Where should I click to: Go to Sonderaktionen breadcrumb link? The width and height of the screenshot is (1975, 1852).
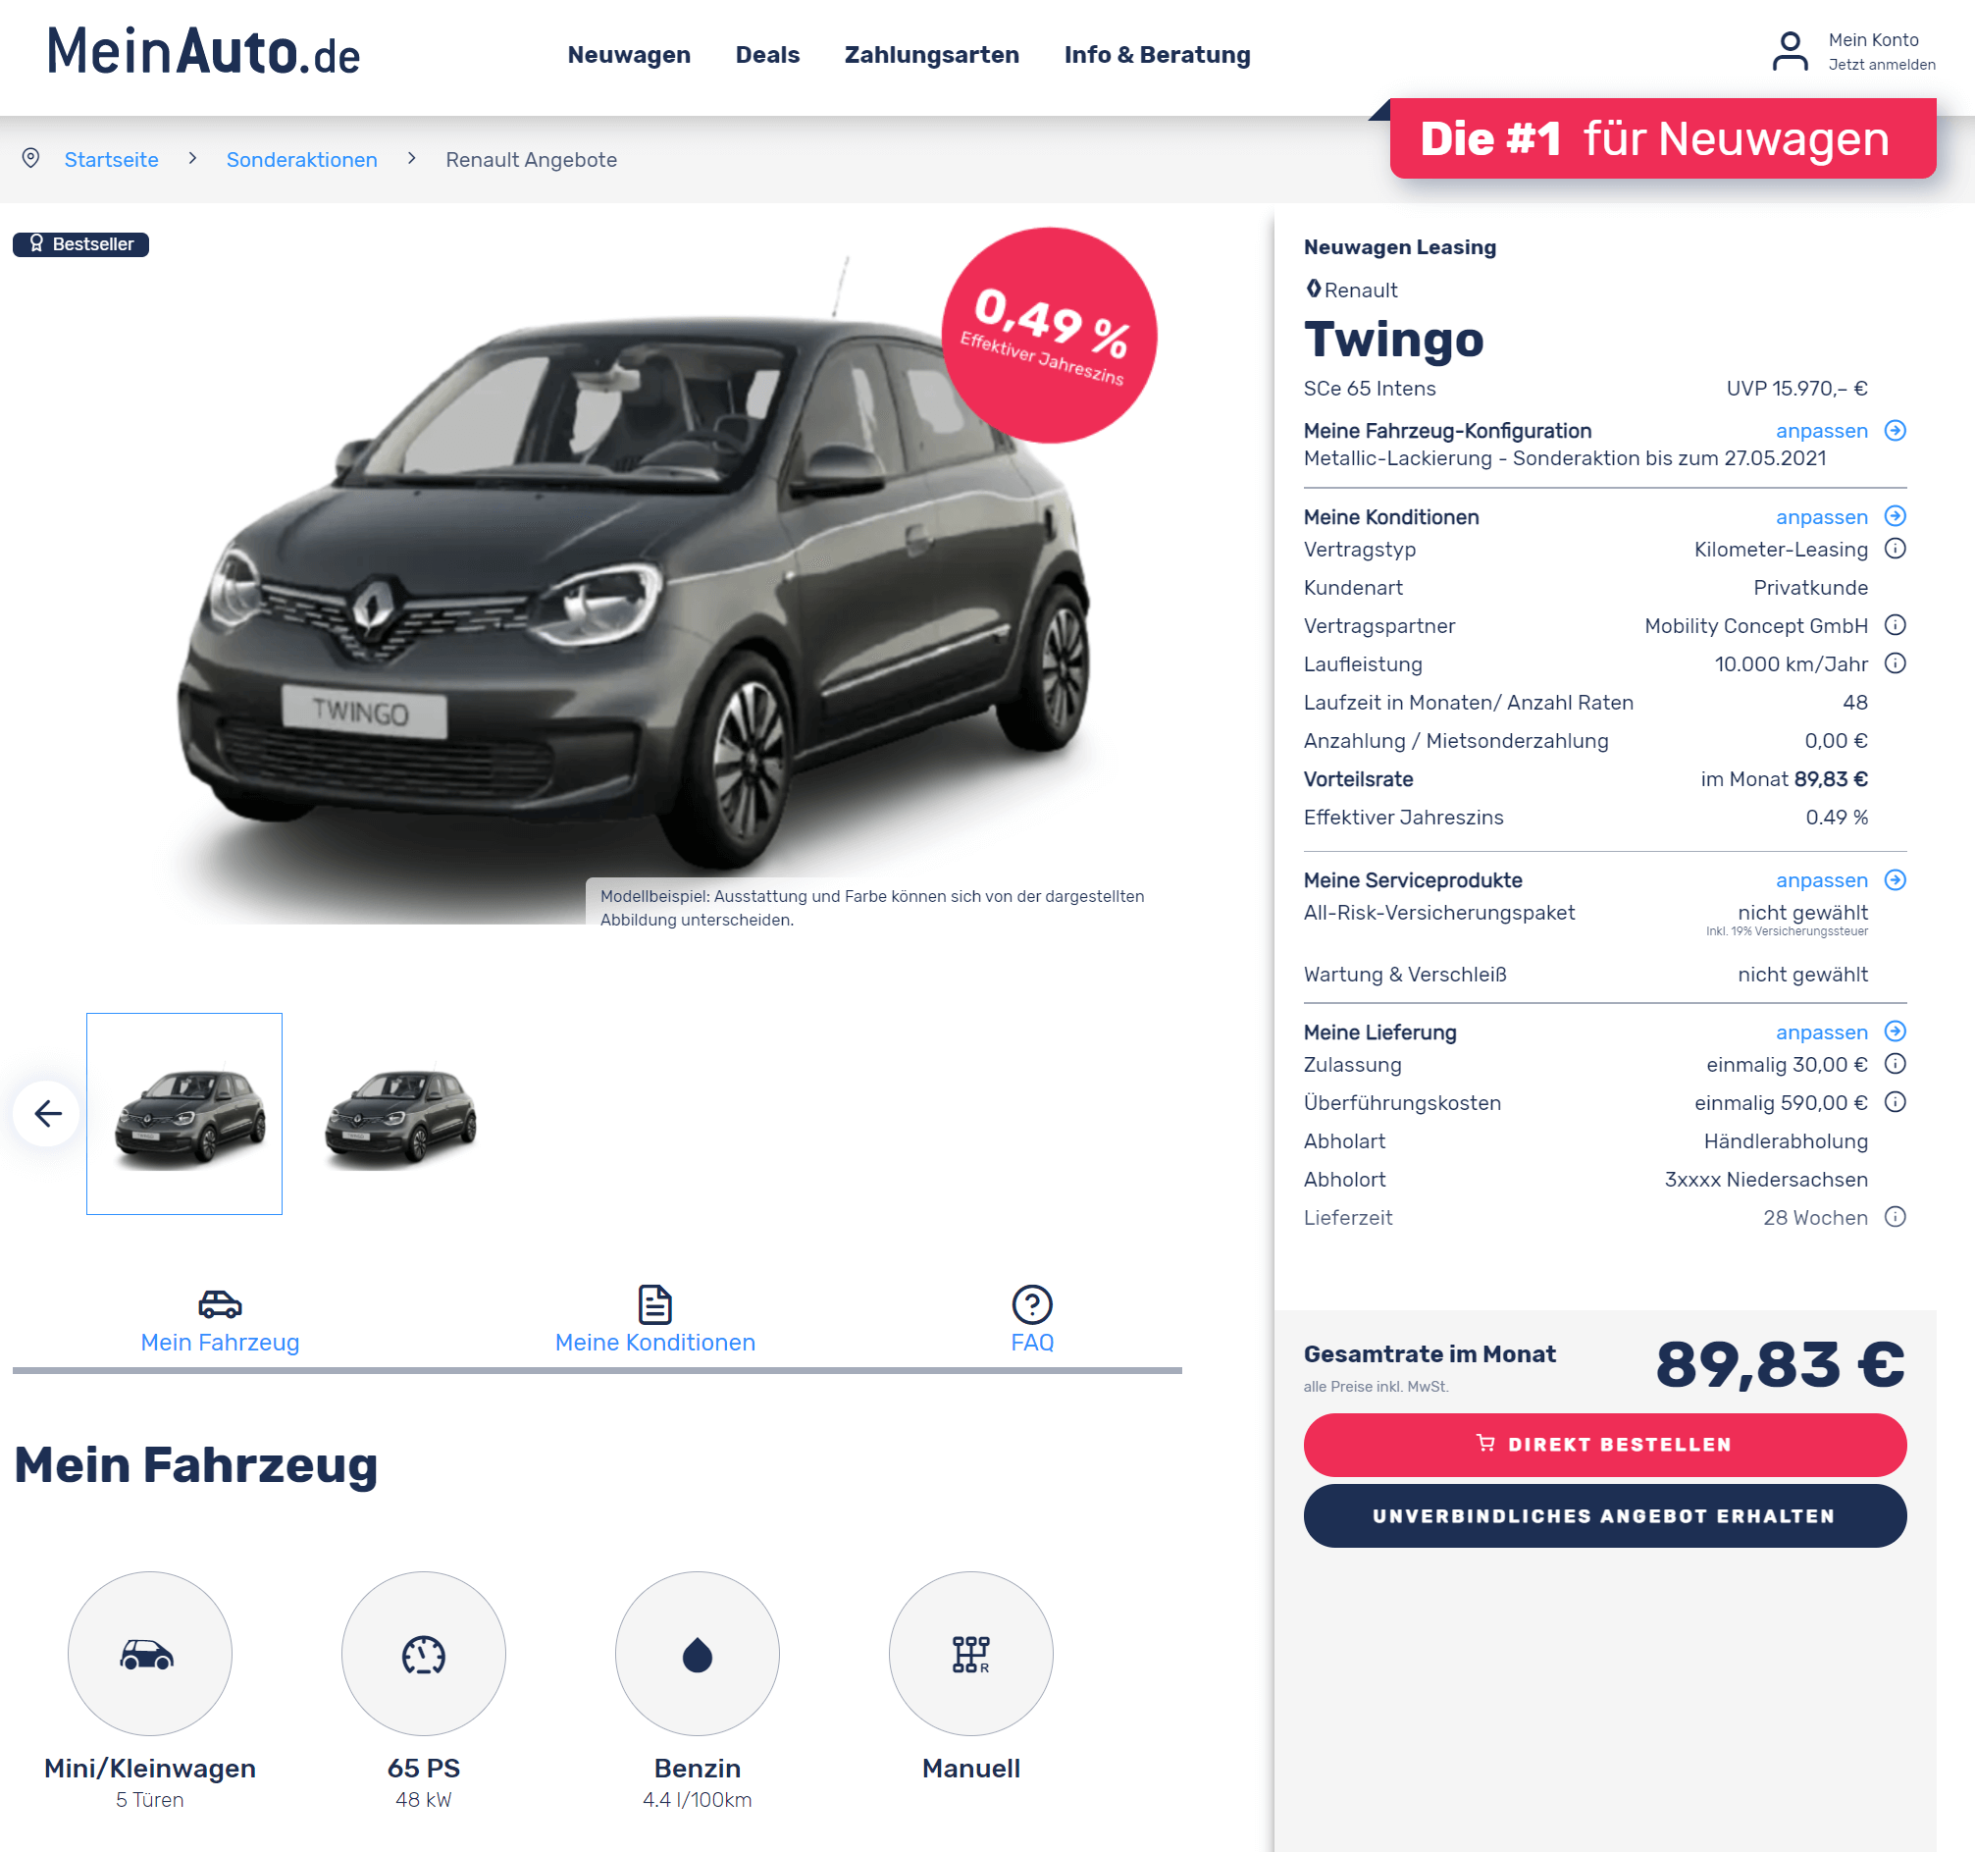(302, 160)
